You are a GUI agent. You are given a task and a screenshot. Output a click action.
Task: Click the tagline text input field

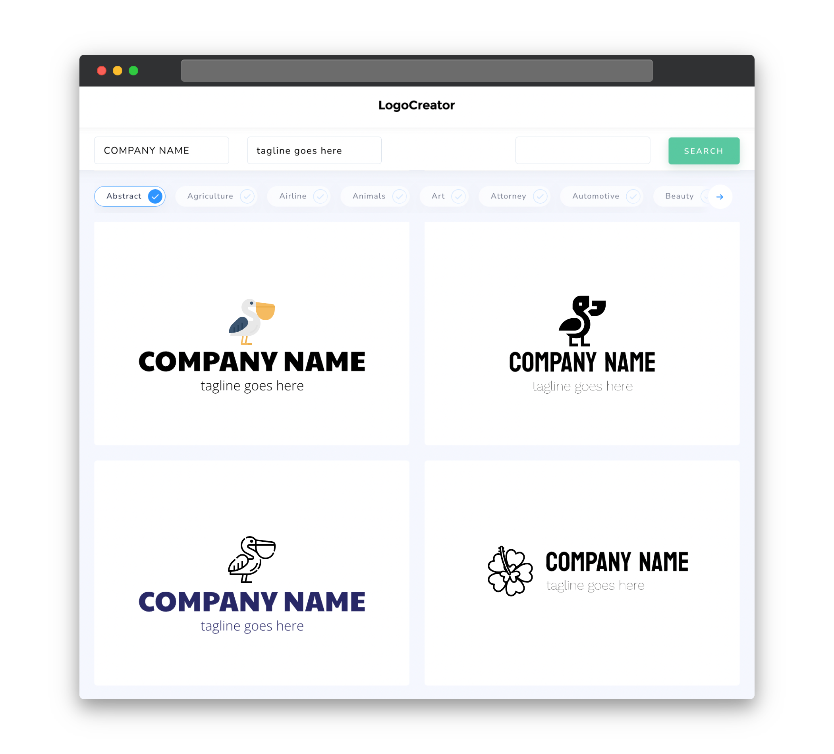[315, 150]
